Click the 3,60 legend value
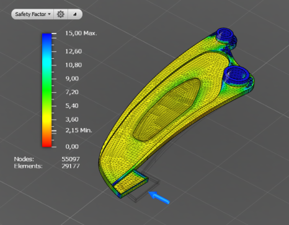This screenshot has width=289, height=225. [x=72, y=119]
